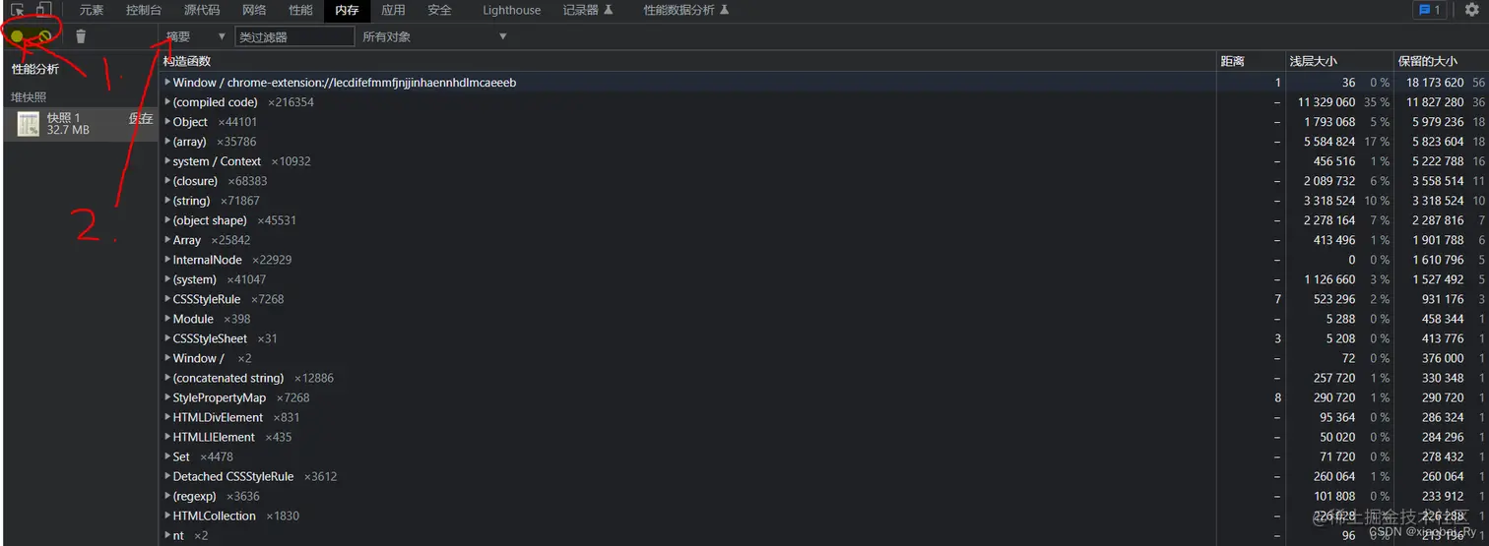Focus the 类过滤器 class filter field
This screenshot has width=1489, height=546.
pyautogui.click(x=294, y=36)
